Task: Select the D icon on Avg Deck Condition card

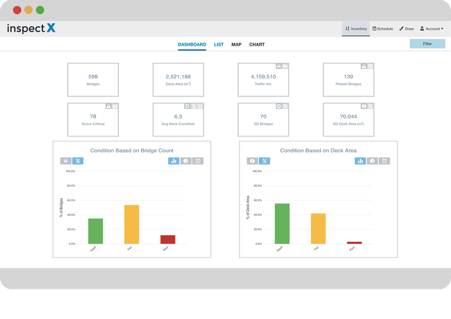Action: tap(187, 106)
